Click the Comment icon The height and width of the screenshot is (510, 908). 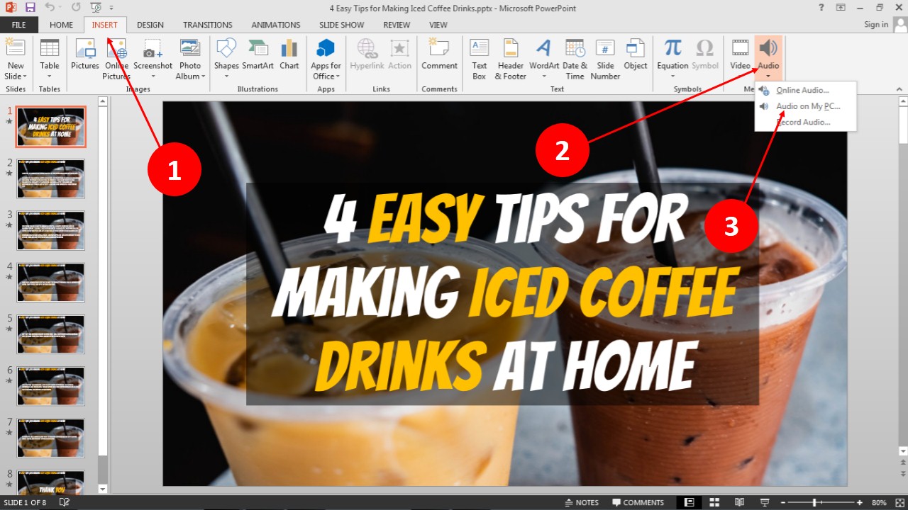click(439, 48)
